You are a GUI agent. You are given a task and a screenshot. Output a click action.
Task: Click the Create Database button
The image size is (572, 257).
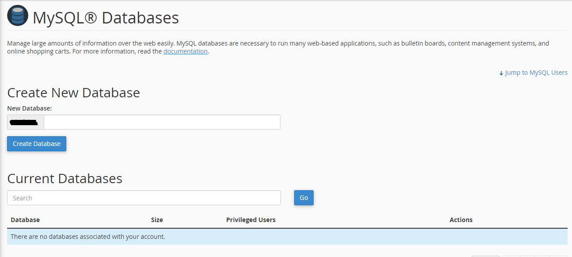click(37, 144)
